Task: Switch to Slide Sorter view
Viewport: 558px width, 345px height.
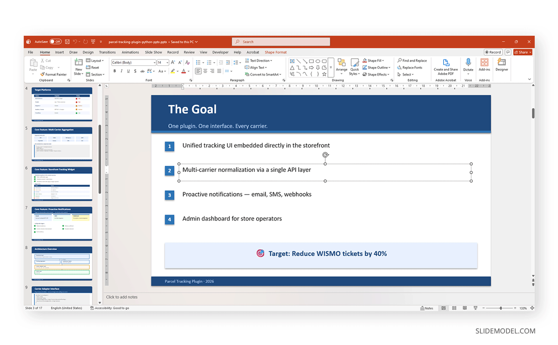Action: pos(453,308)
